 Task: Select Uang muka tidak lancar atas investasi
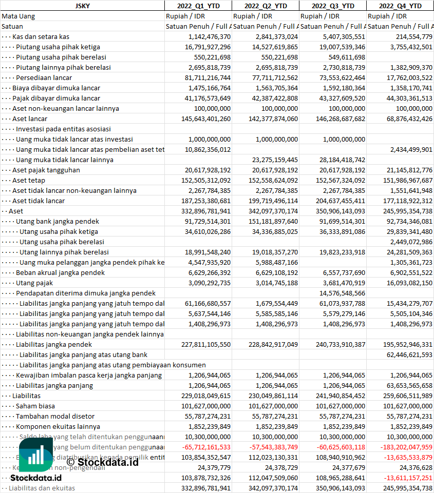point(74,140)
